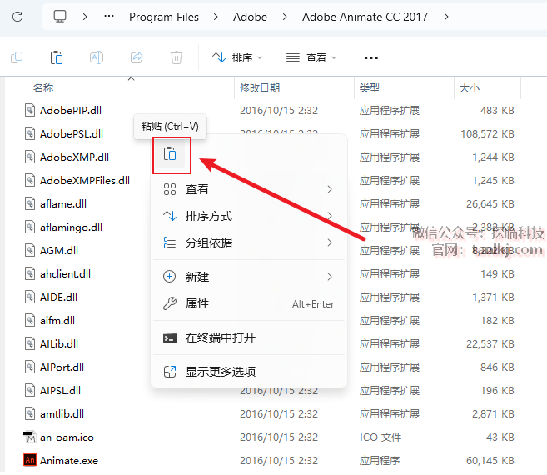Click the This PC monitor icon

tap(60, 17)
